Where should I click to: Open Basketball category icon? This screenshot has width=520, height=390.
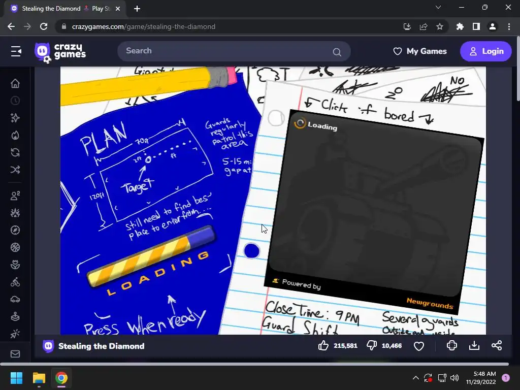[15, 247]
